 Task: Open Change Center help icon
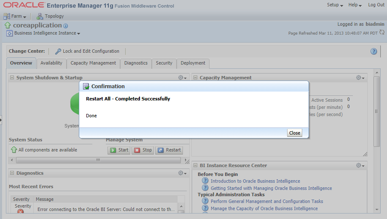374,51
